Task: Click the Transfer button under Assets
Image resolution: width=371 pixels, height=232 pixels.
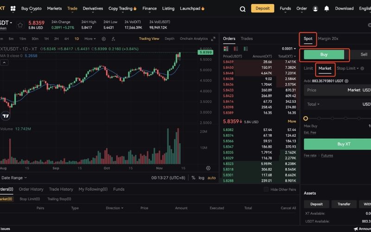Action: tap(344, 204)
